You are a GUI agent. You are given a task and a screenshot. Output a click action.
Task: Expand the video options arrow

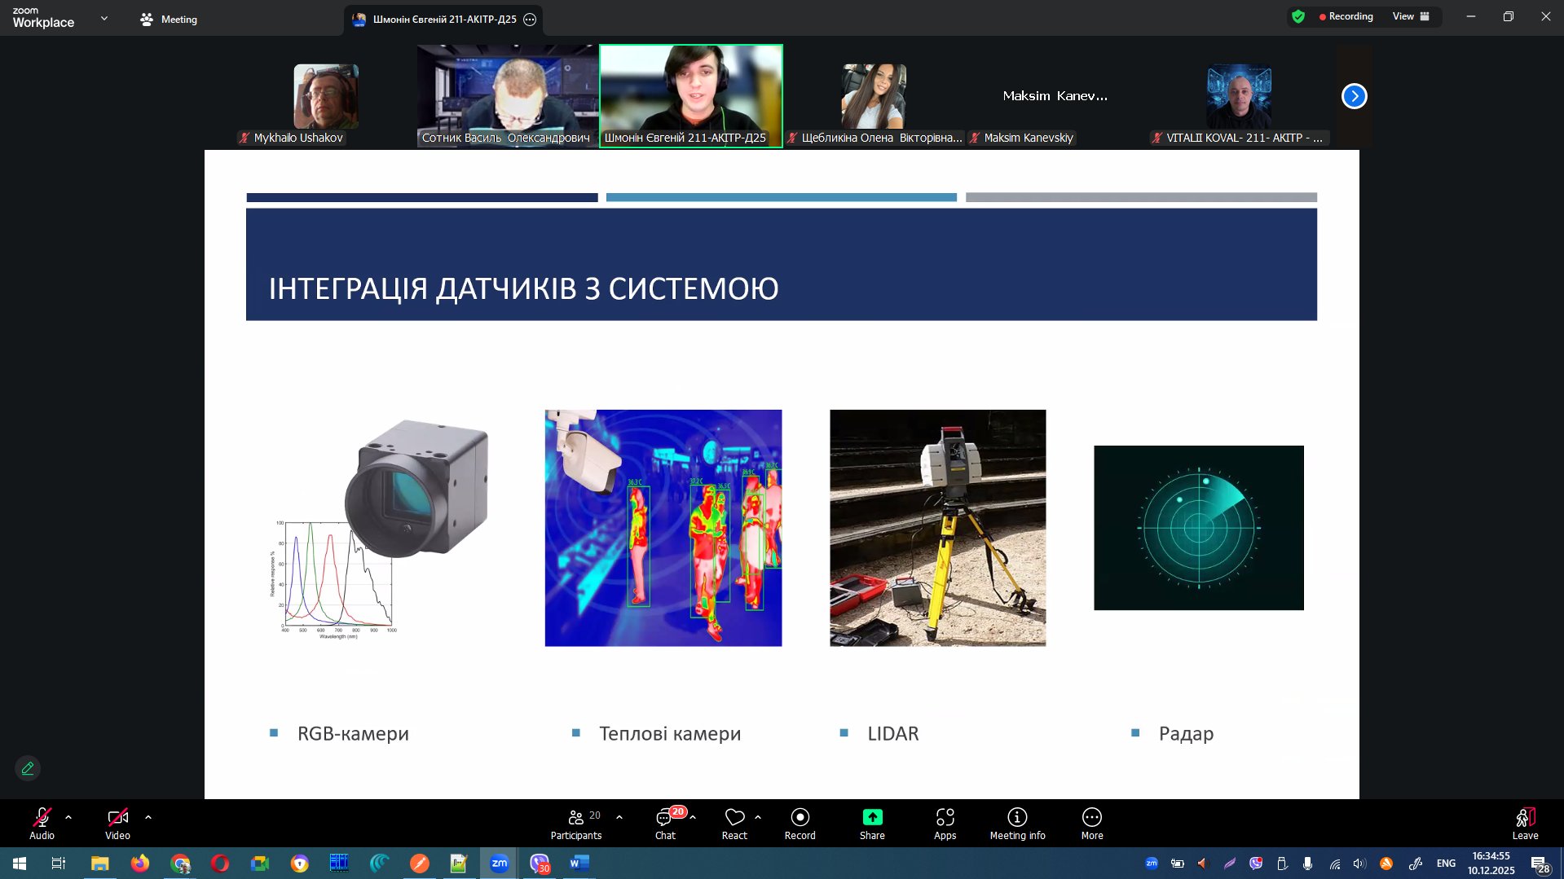click(x=148, y=817)
